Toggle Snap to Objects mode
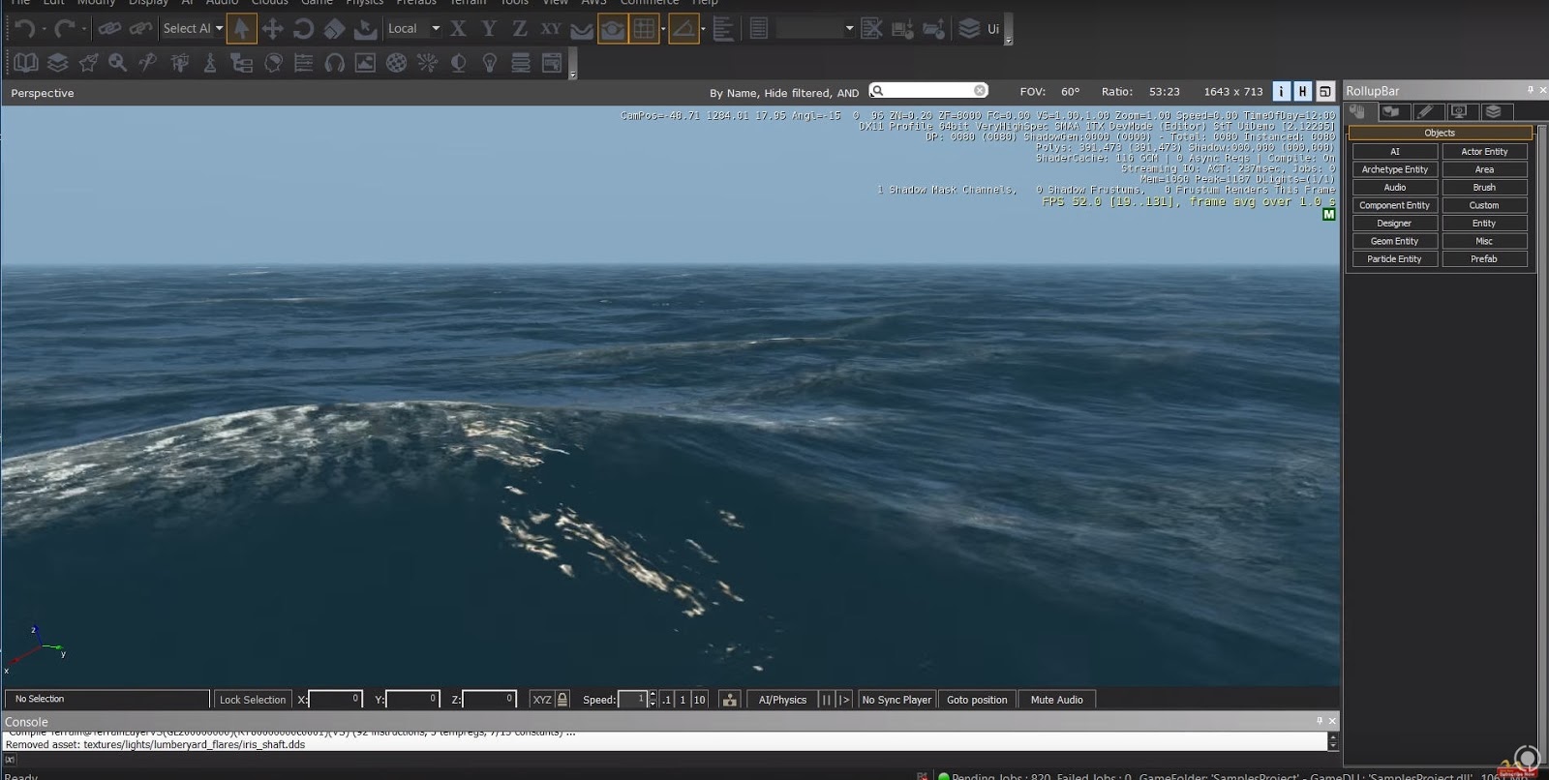This screenshot has width=1549, height=780. click(x=613, y=29)
